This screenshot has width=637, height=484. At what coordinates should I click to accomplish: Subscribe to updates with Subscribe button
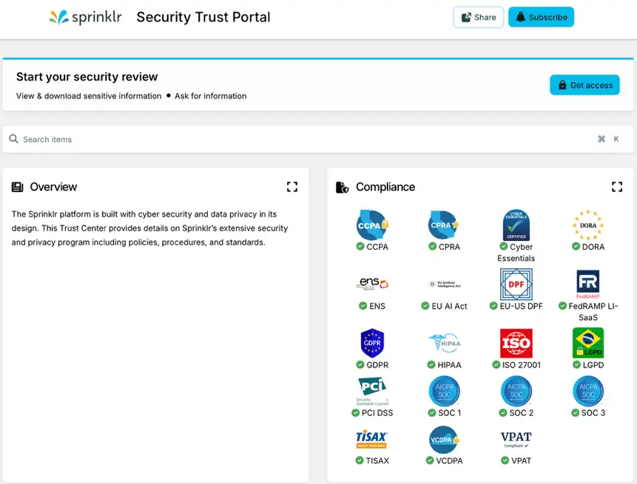(x=541, y=17)
